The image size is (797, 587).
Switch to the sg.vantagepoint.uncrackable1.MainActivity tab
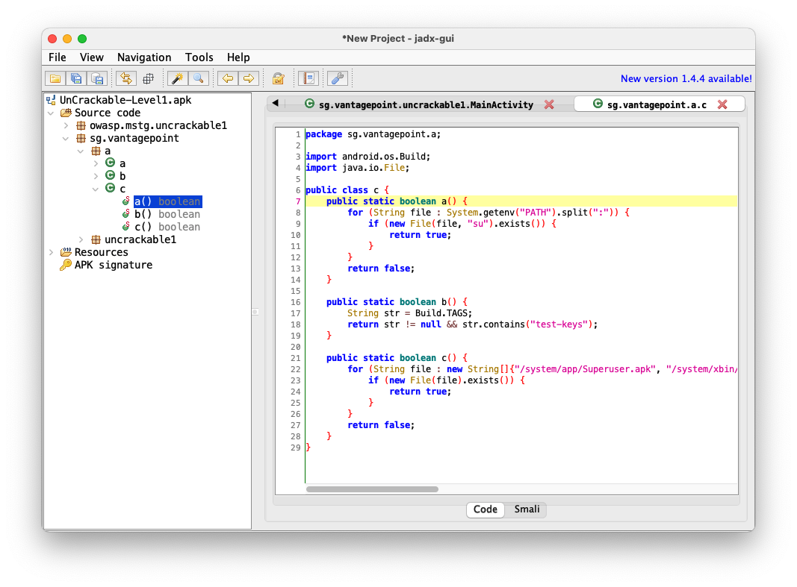click(x=419, y=104)
